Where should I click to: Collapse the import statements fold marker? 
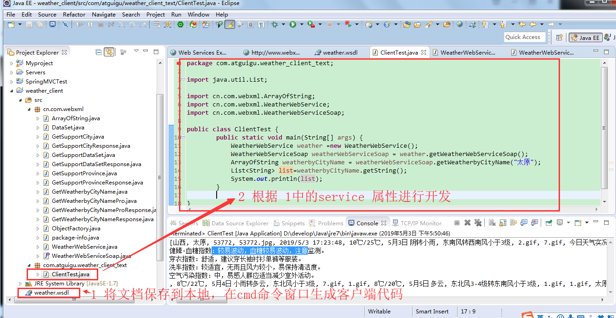(183, 79)
